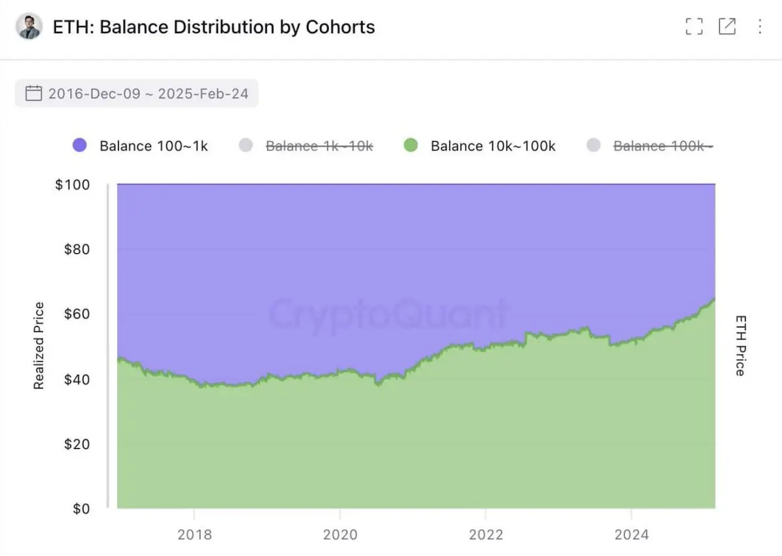Click the $100 y-axis label
782x556 pixels.
point(72,184)
